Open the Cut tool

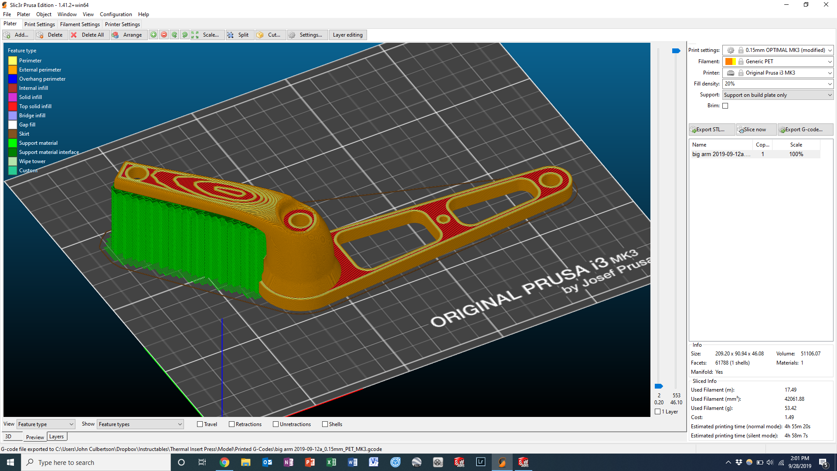[270, 35]
